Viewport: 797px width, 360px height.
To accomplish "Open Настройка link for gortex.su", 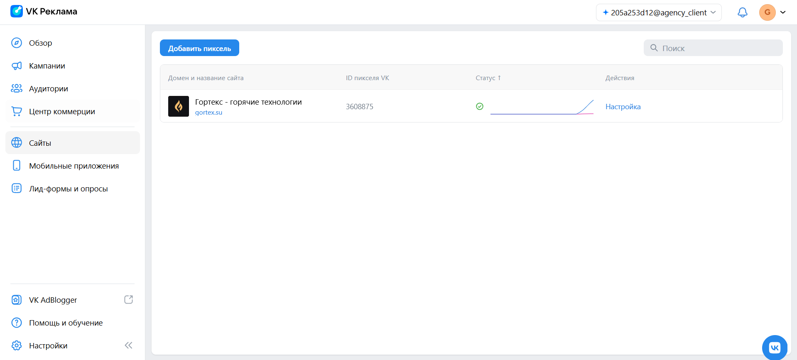I will click(x=623, y=107).
